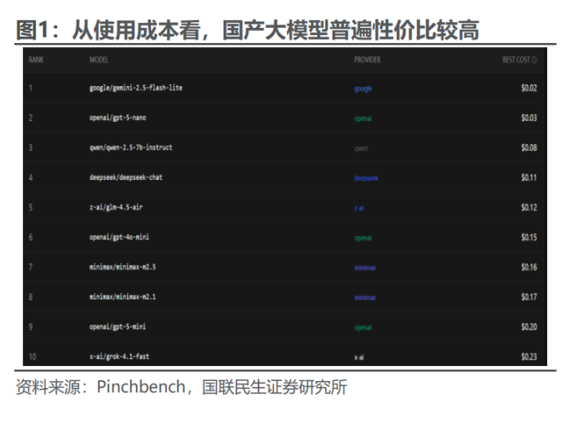Screen dimensions: 583x424
Task: Click minimax provider in minimax-m2.5 row
Action: point(364,268)
